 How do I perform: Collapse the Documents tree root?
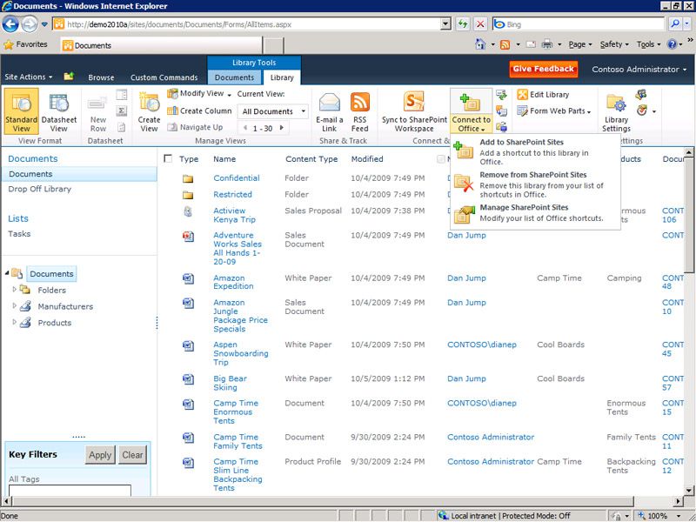point(7,273)
